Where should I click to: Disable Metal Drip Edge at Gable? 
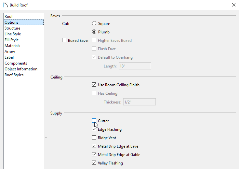click(x=94, y=155)
